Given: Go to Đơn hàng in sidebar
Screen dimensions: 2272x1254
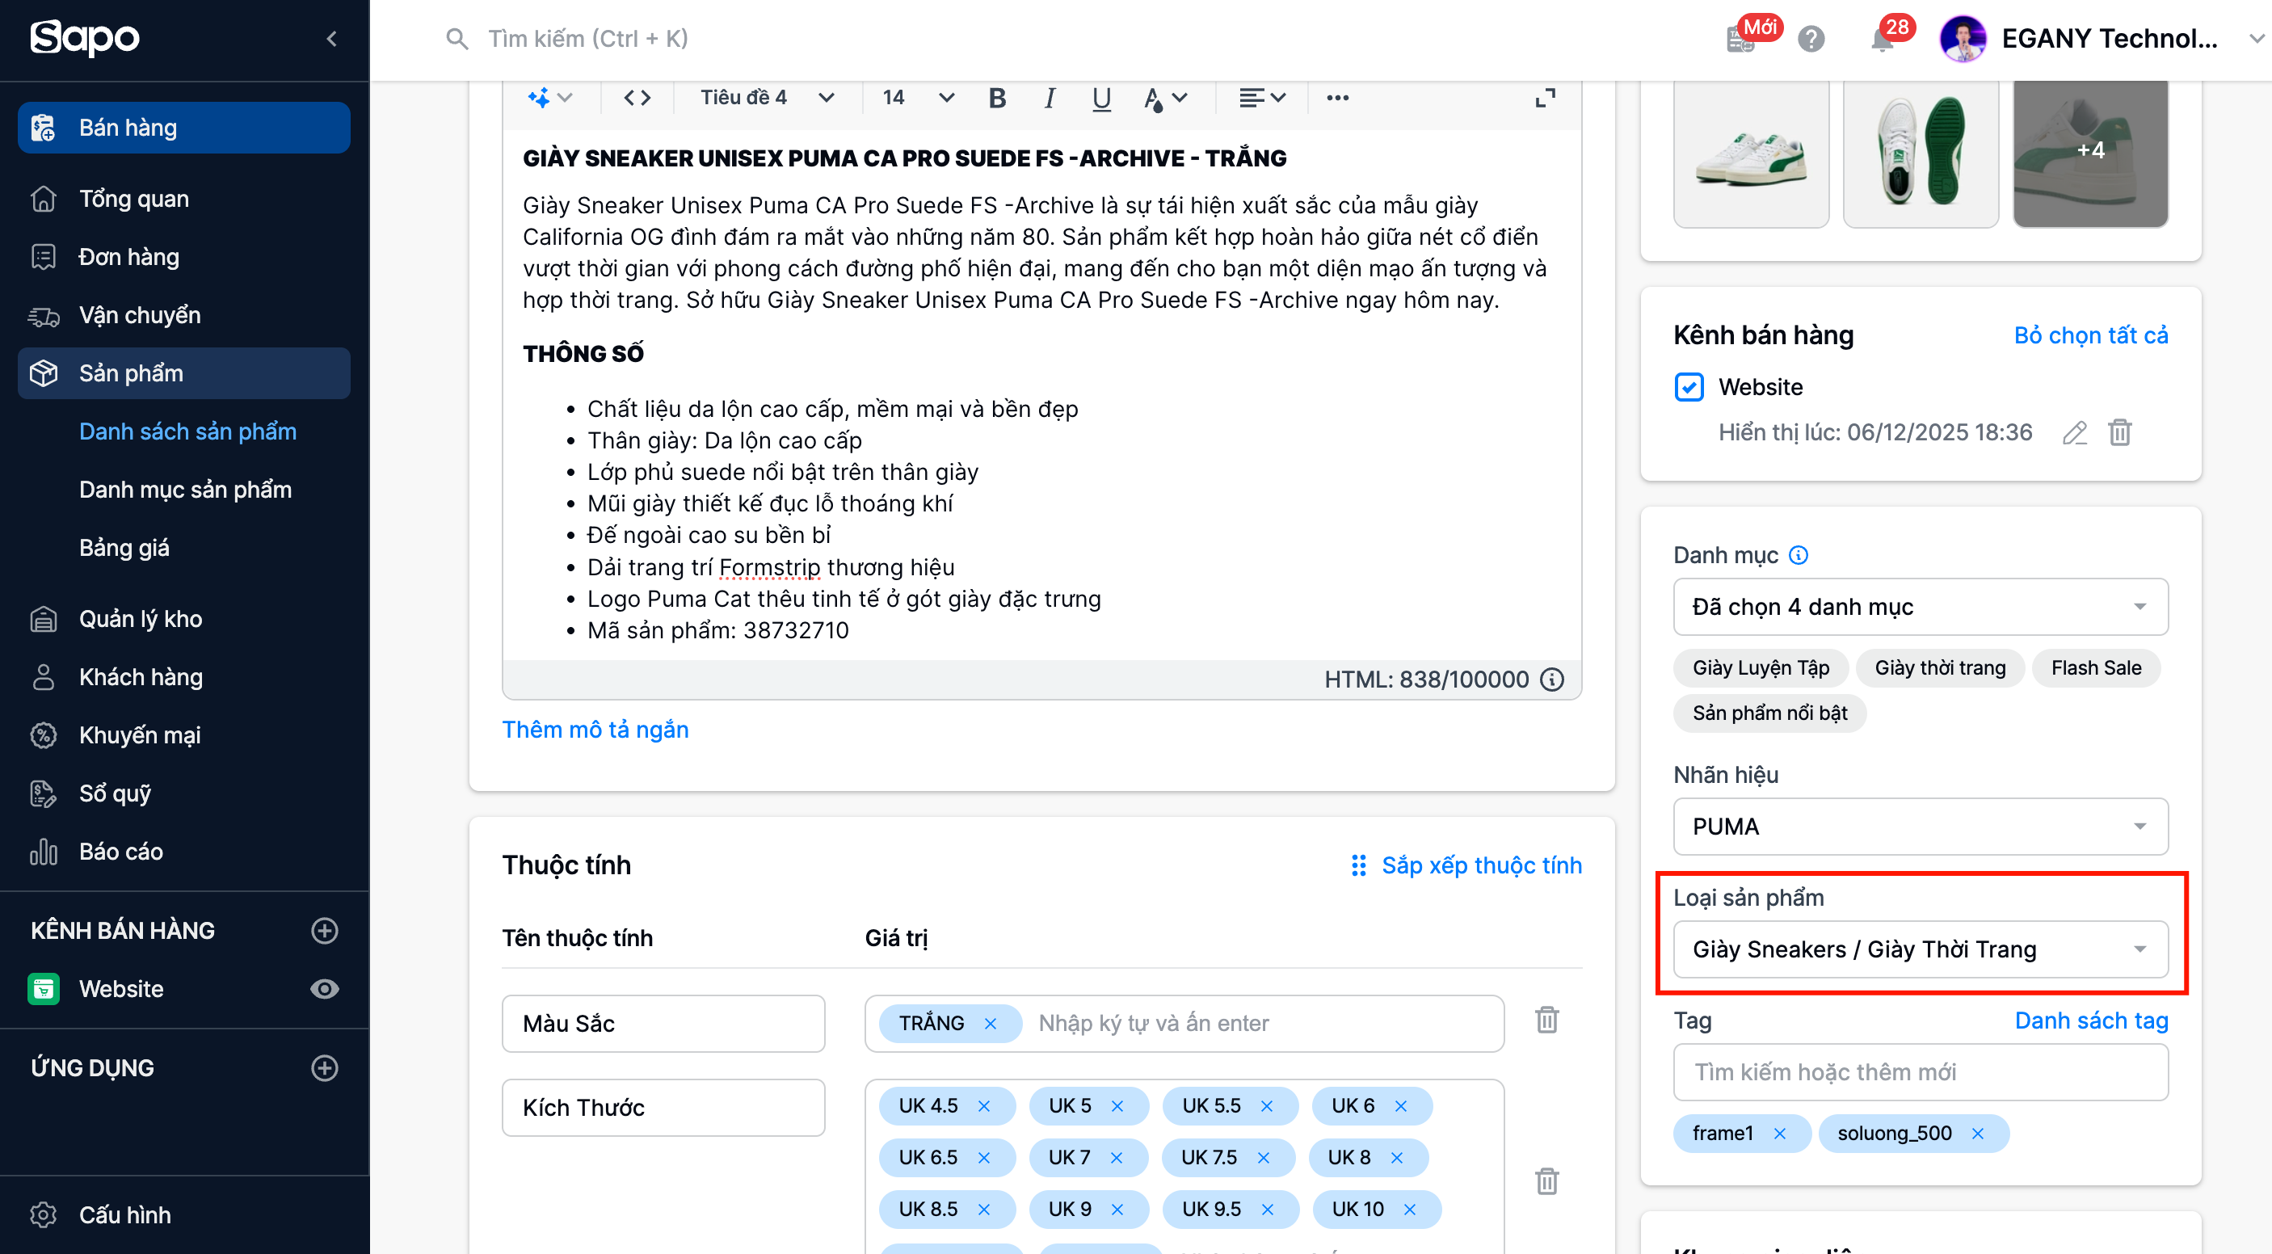Looking at the screenshot, I should pyautogui.click(x=128, y=257).
